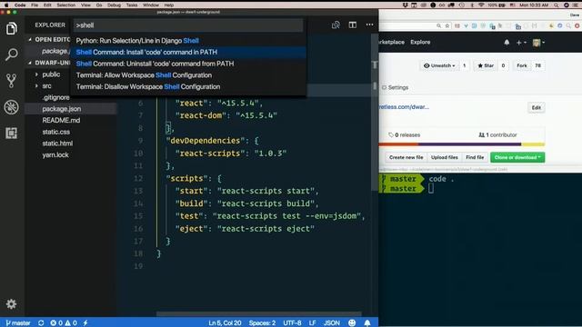
Task: Open the Debug view icon
Action: pyautogui.click(x=12, y=107)
